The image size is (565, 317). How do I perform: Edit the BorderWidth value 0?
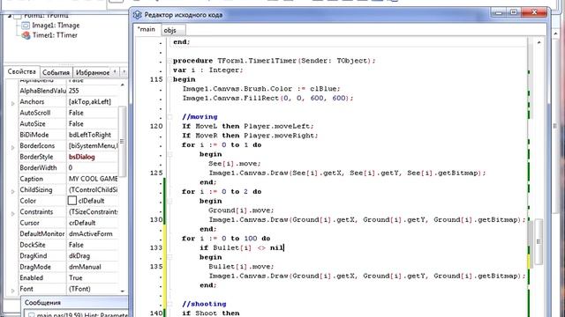93,167
